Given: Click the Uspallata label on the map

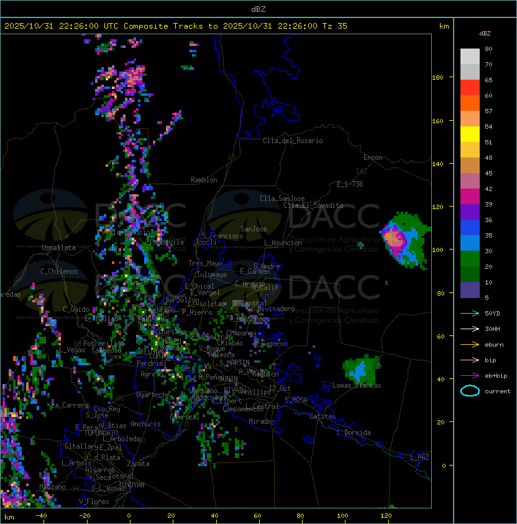Looking at the screenshot, I should 58,248.
